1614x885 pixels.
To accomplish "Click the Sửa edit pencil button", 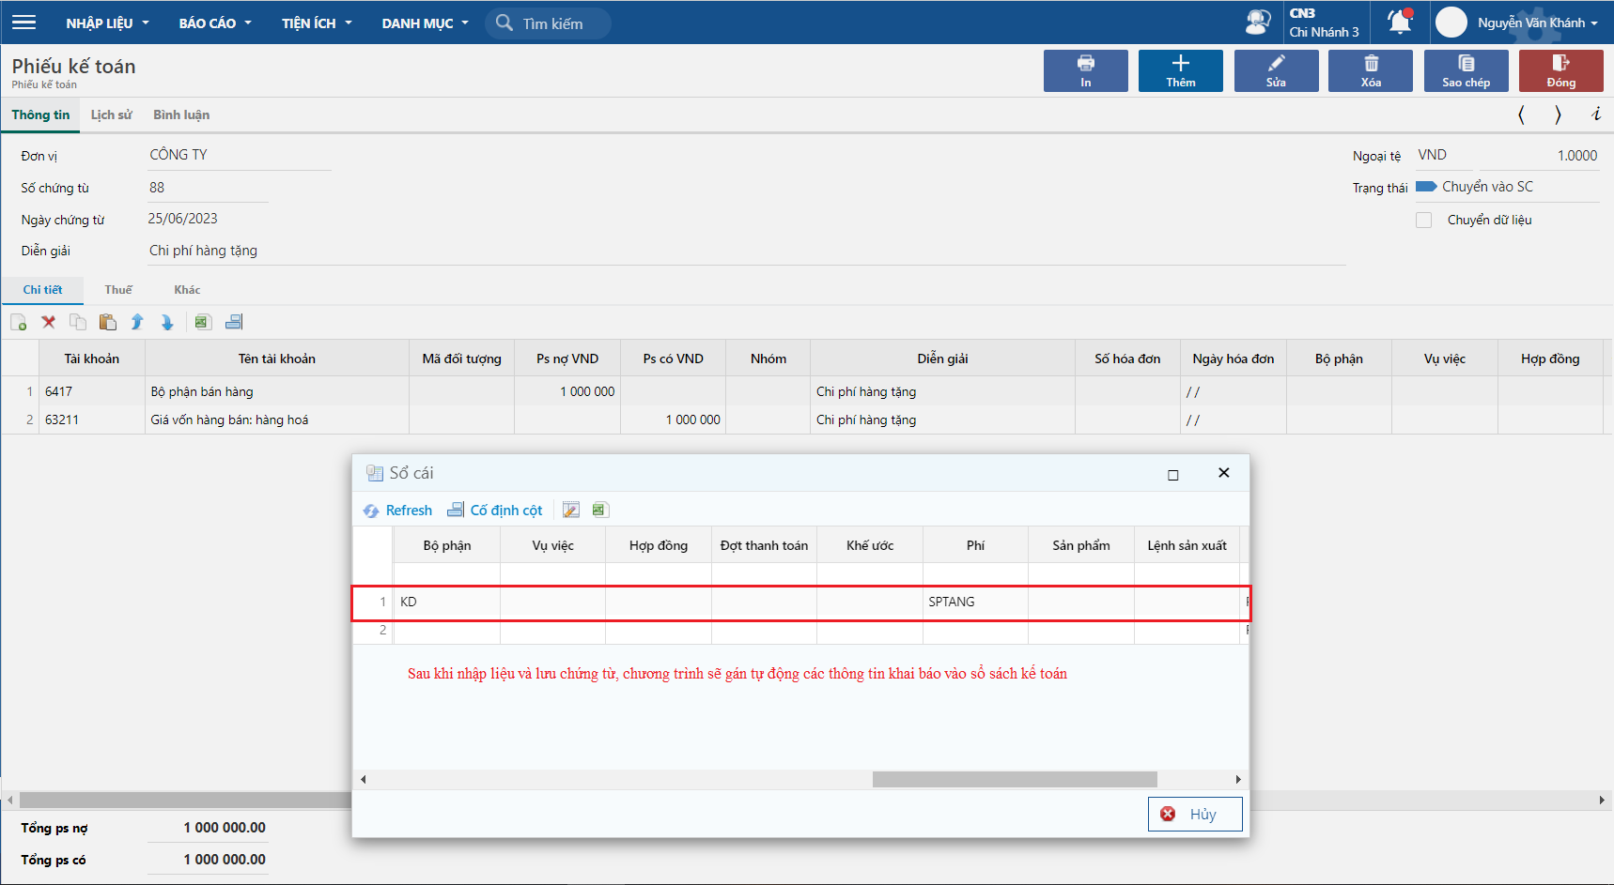I will coord(1275,70).
